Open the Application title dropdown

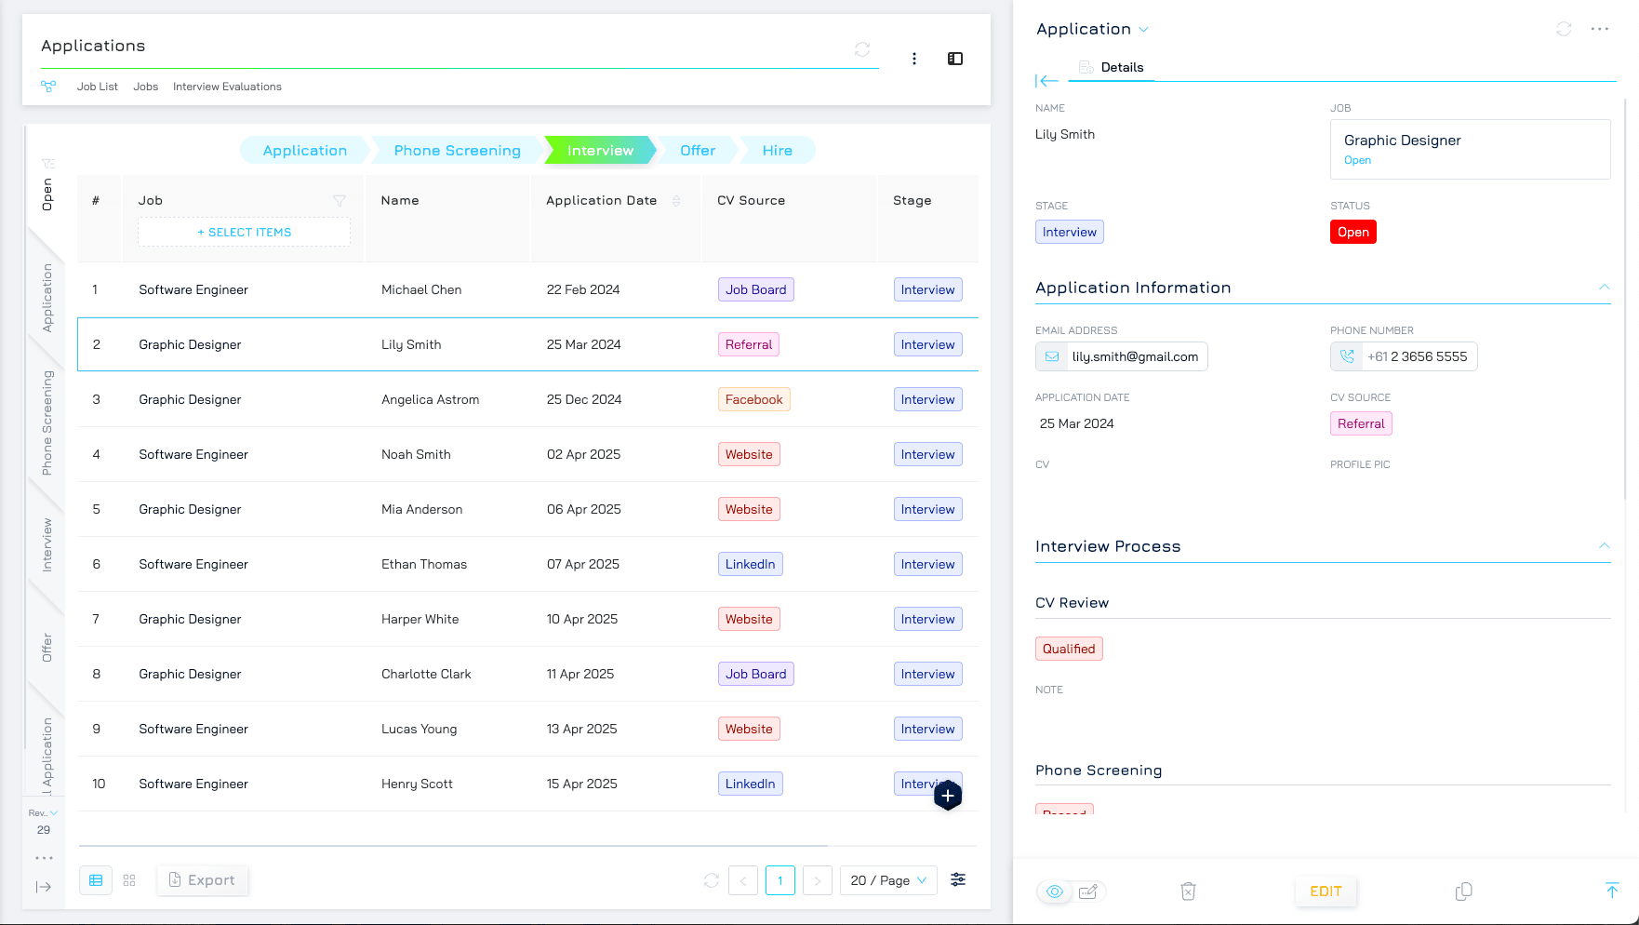1143,30
